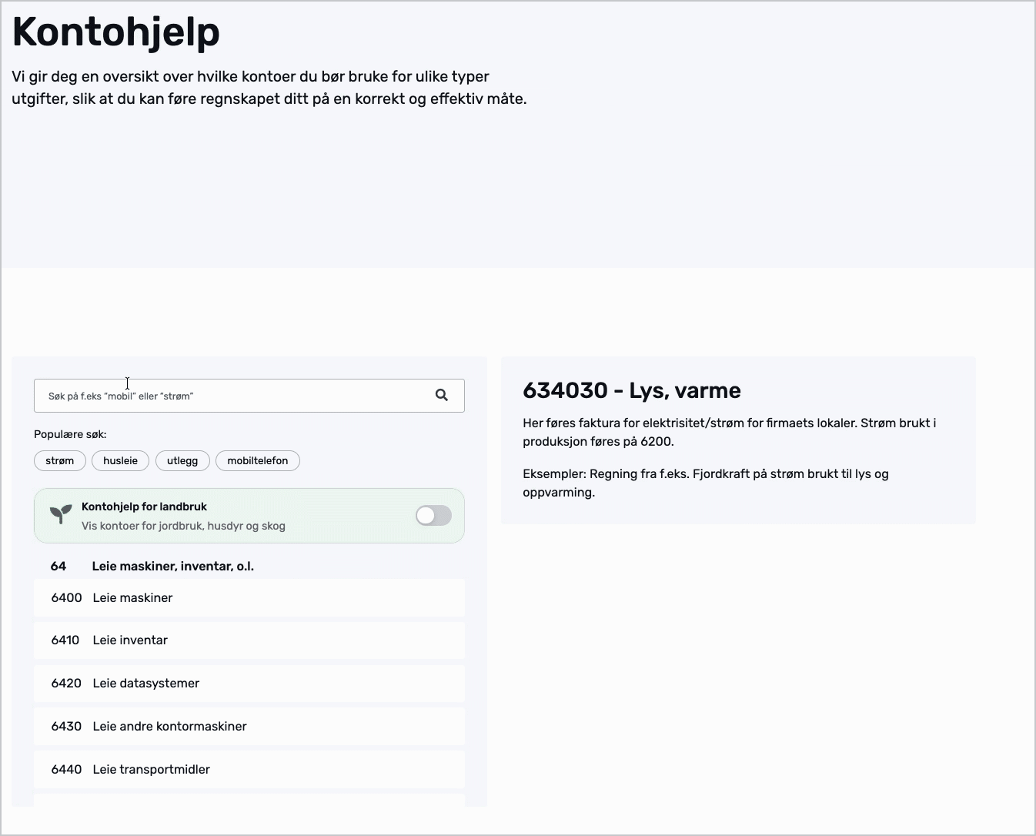Select the popular search chip mobiltelefon
Screen dimensions: 1036x836
pyautogui.click(x=258, y=460)
